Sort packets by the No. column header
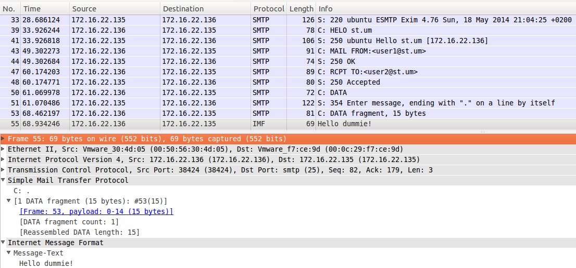The image size is (576, 268). pos(10,9)
